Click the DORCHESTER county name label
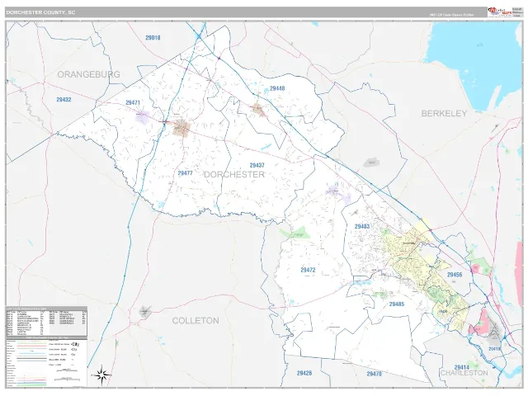The height and width of the screenshot is (396, 528). (x=234, y=174)
